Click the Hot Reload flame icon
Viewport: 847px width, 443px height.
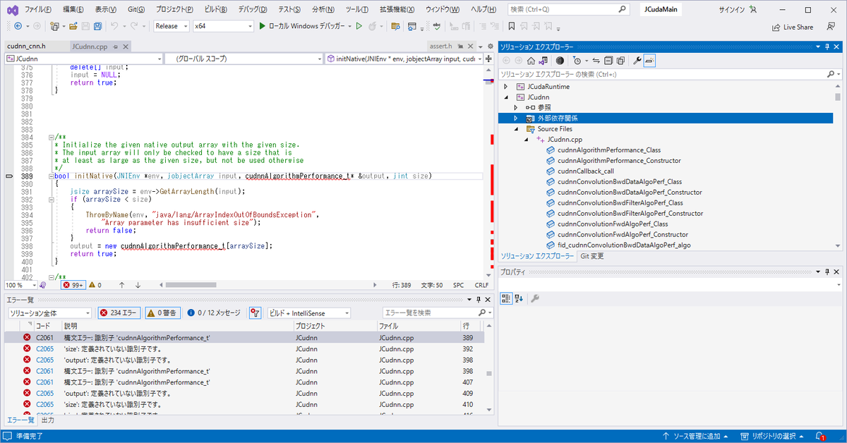pyautogui.click(x=372, y=26)
